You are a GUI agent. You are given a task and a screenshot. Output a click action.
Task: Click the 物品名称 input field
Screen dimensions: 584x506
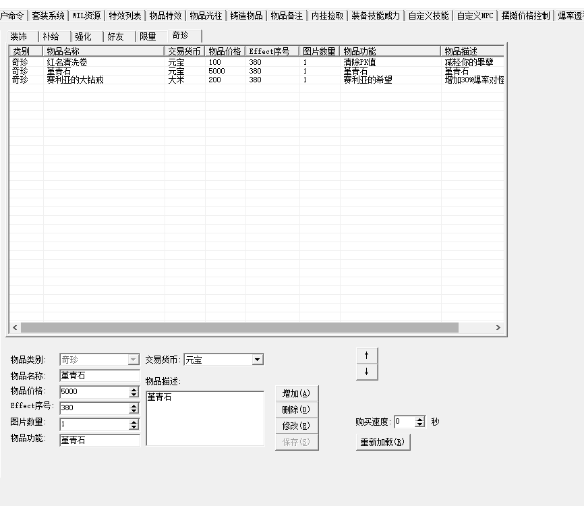[99, 376]
